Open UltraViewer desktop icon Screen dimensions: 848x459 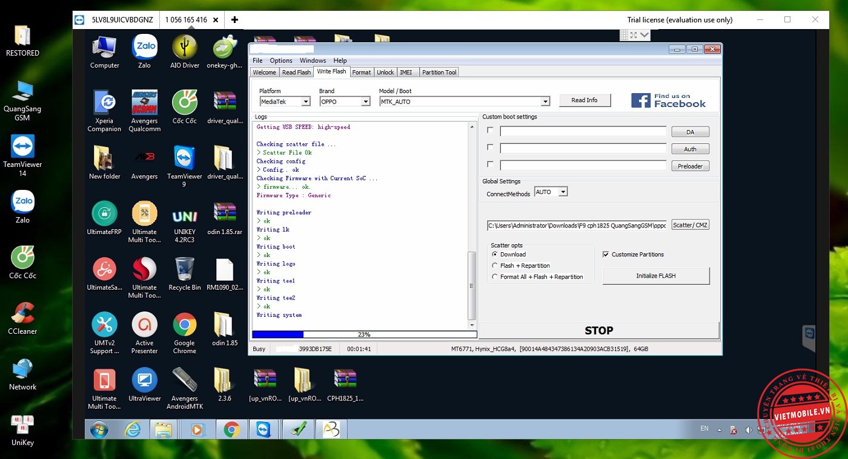click(x=144, y=385)
